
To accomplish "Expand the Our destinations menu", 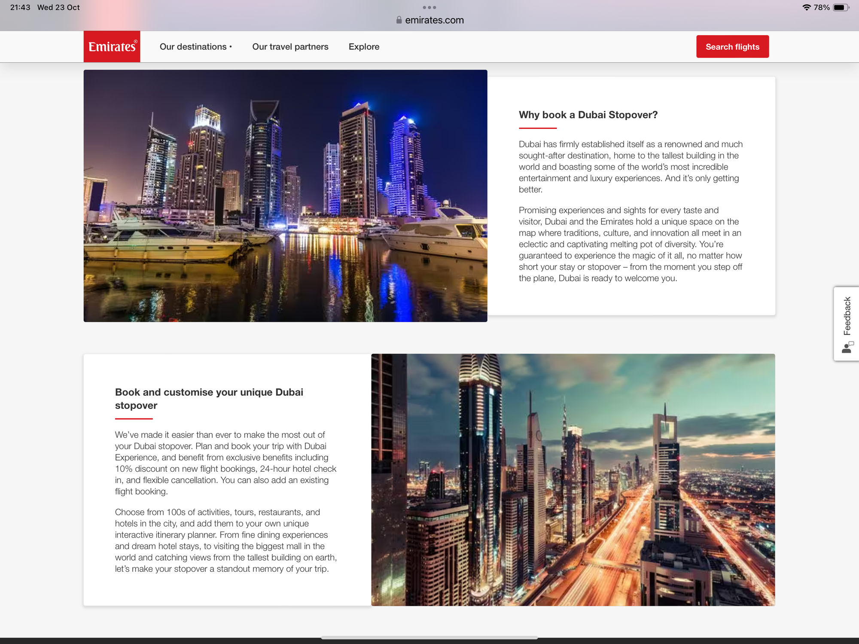I will coord(193,46).
